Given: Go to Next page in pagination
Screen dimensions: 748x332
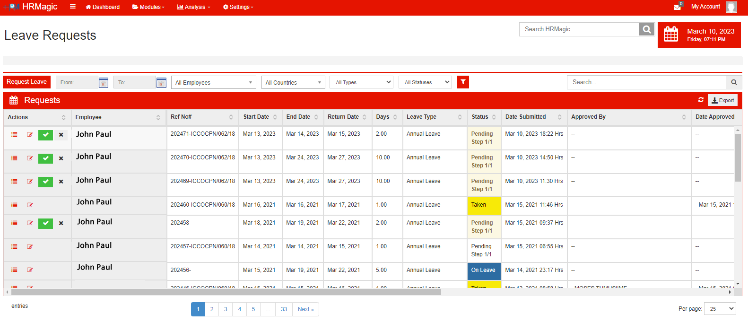Looking at the screenshot, I should 305,309.
